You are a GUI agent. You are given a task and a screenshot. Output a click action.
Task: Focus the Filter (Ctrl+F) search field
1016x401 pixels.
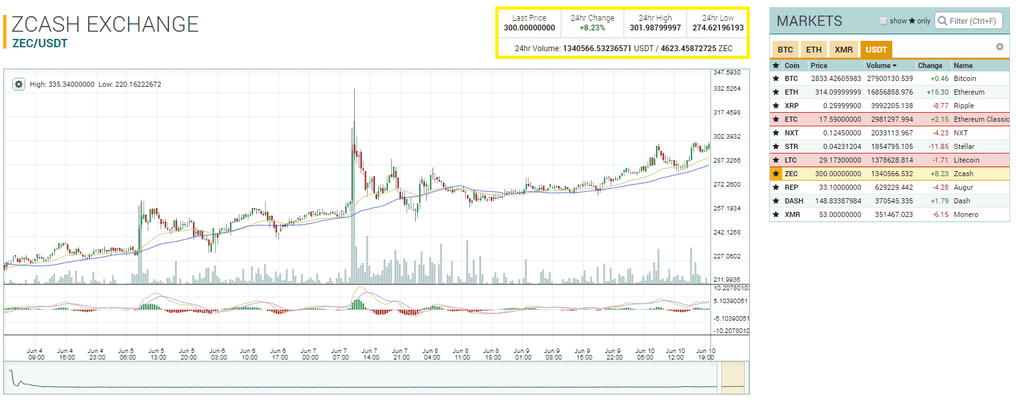point(968,21)
